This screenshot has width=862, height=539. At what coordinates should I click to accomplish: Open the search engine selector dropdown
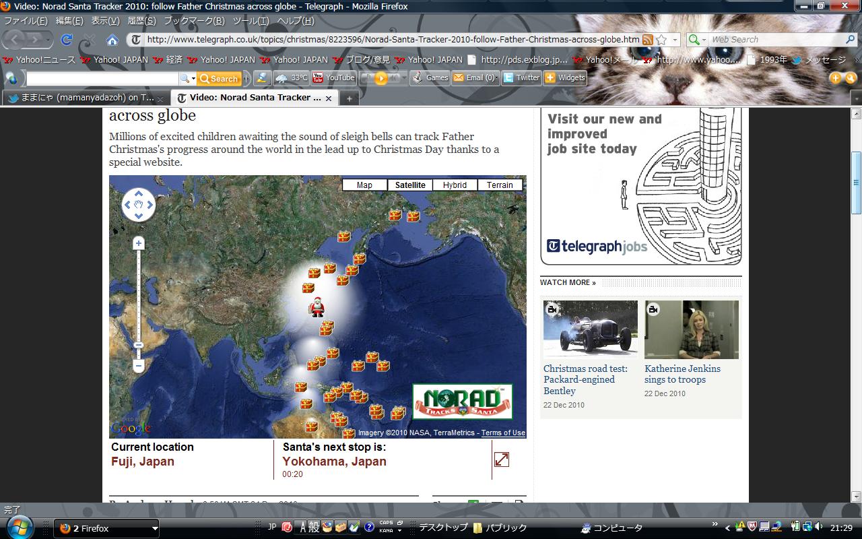tap(698, 40)
